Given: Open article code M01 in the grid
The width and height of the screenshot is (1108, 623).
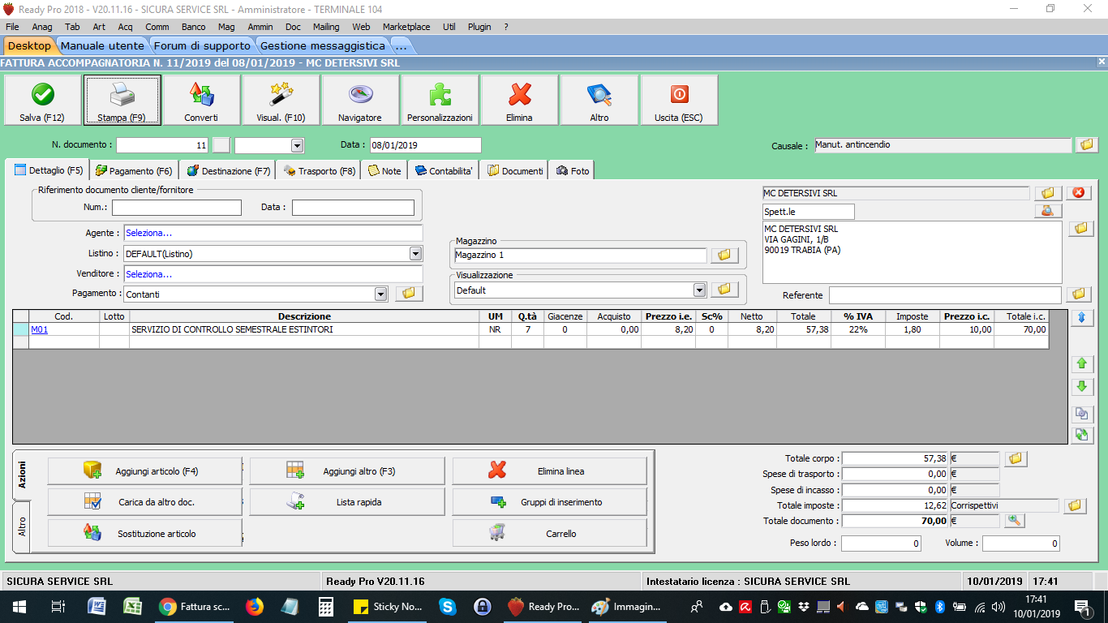Looking at the screenshot, I should [40, 330].
